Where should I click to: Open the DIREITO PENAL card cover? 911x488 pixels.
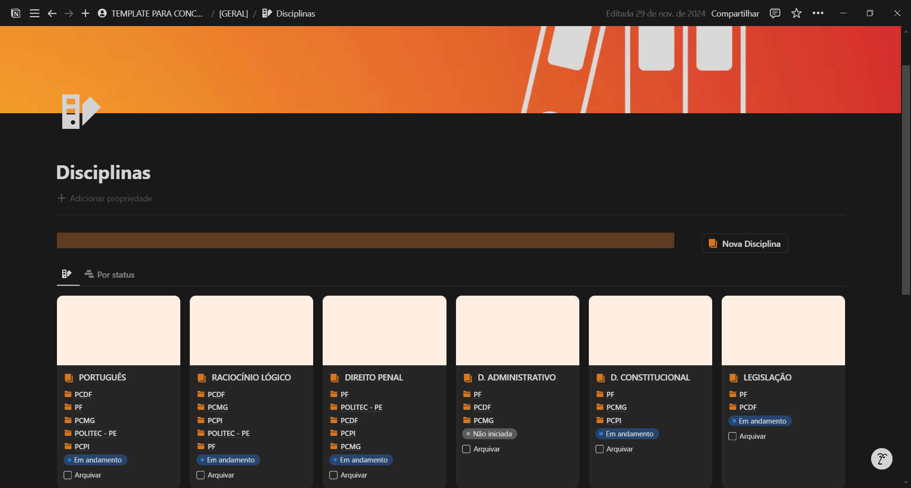384,330
